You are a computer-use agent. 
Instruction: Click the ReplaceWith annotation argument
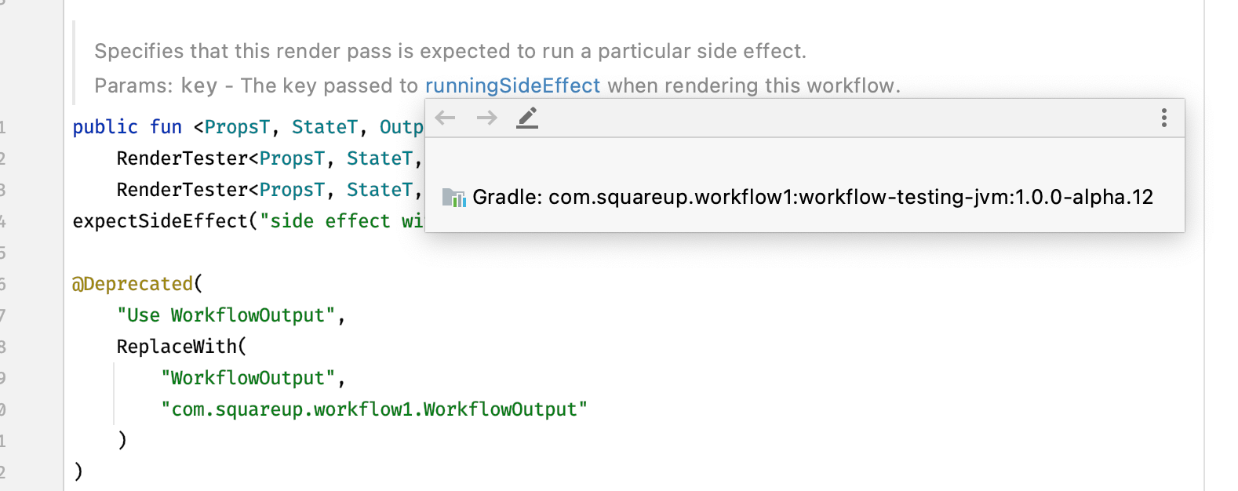(180, 346)
